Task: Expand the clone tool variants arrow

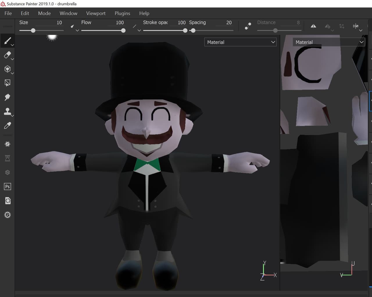Action: (x=12, y=116)
